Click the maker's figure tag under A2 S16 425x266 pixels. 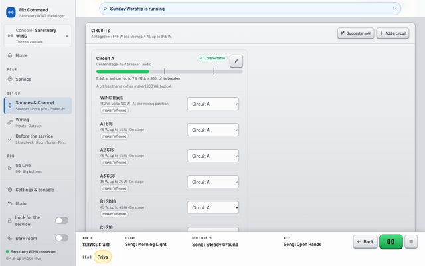(x=114, y=162)
